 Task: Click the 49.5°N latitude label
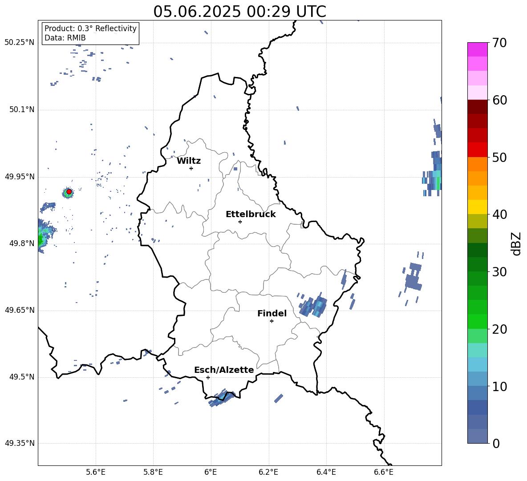point(22,377)
